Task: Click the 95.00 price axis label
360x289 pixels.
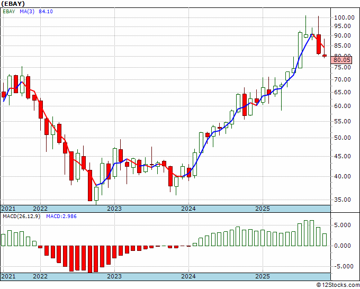Action: pyautogui.click(x=344, y=26)
